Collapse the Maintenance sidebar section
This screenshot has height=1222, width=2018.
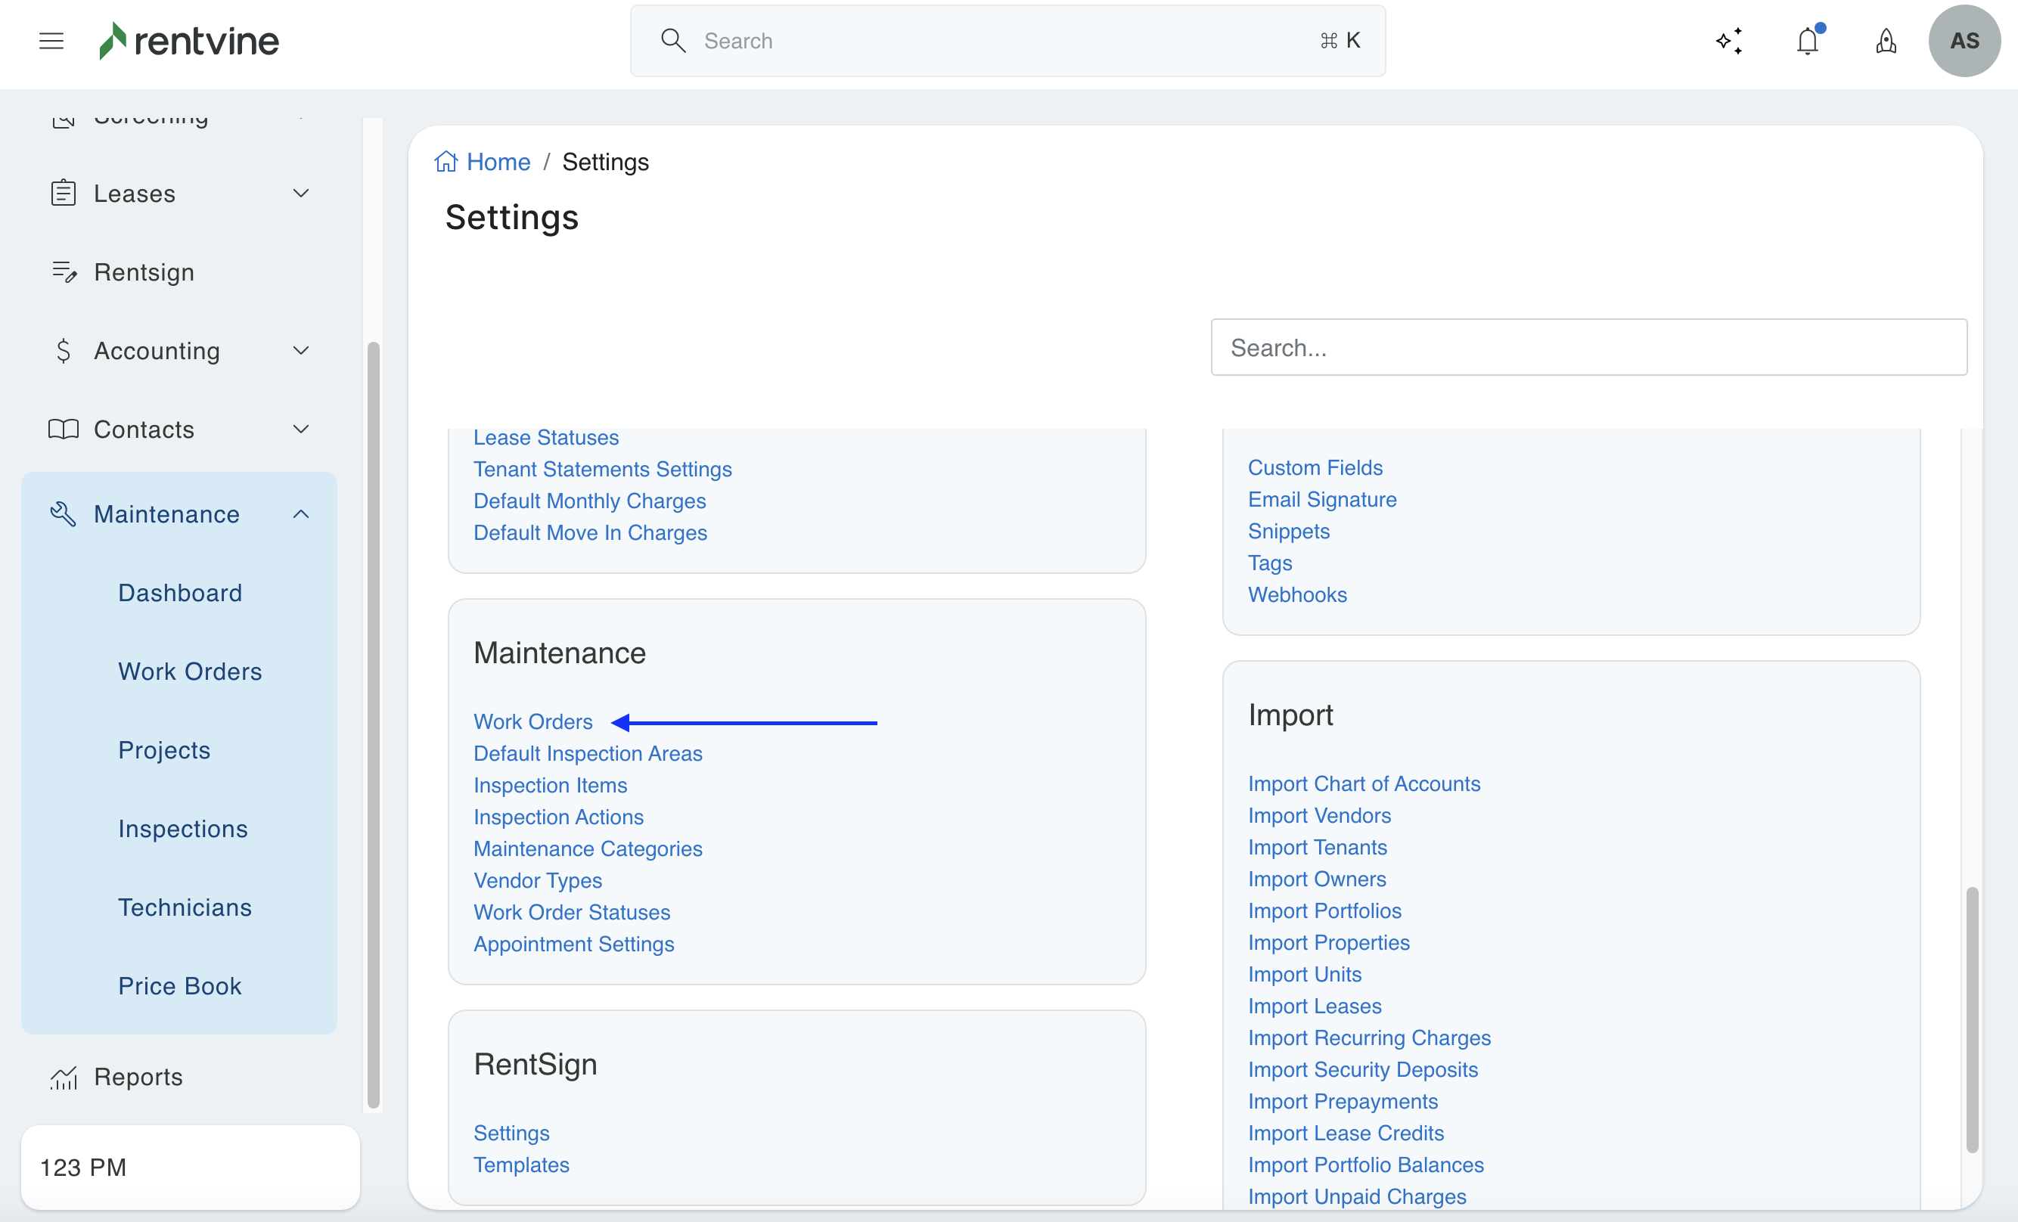point(300,513)
